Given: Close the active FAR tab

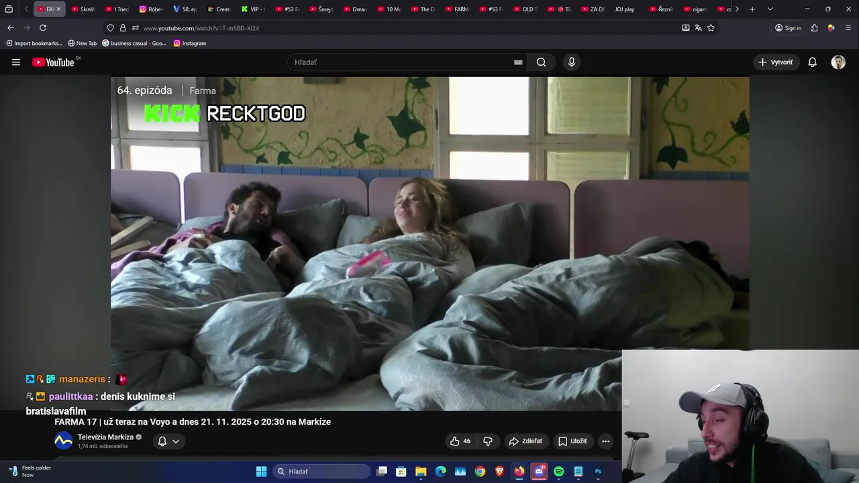Looking at the screenshot, I should [58, 9].
